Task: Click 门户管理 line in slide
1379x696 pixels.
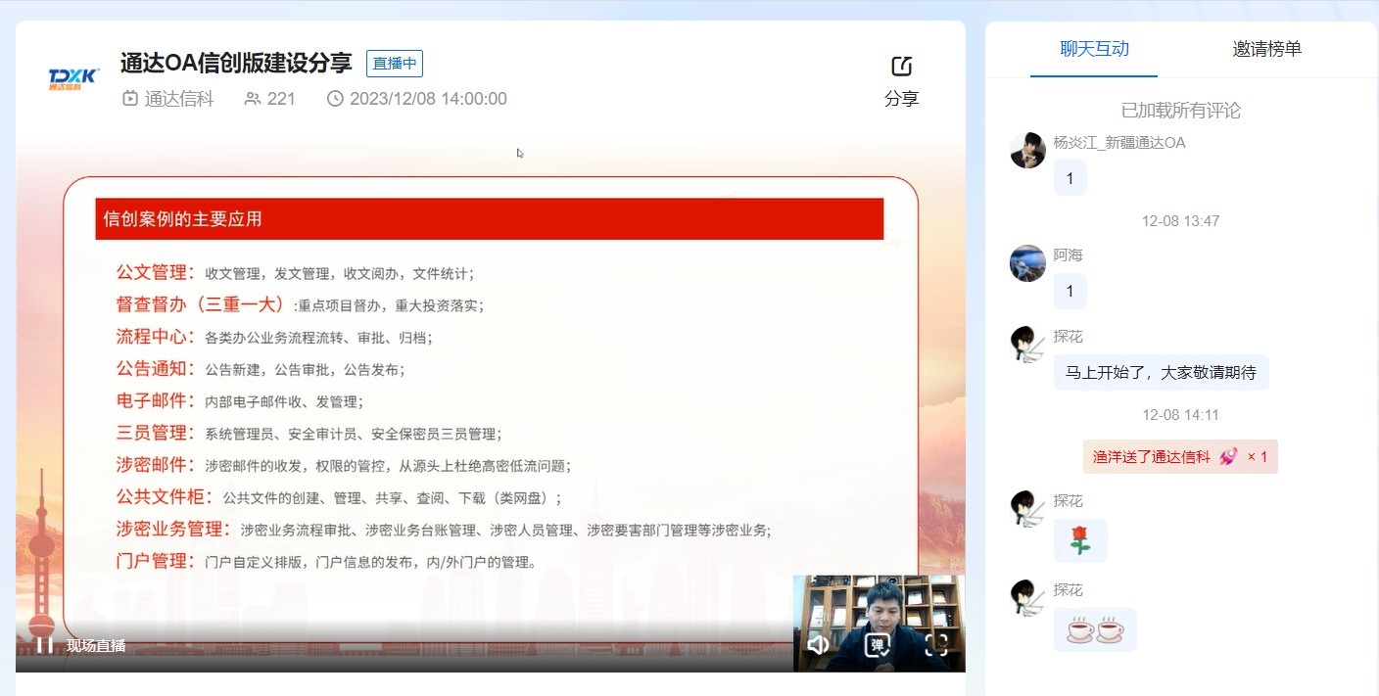Action: [326, 562]
